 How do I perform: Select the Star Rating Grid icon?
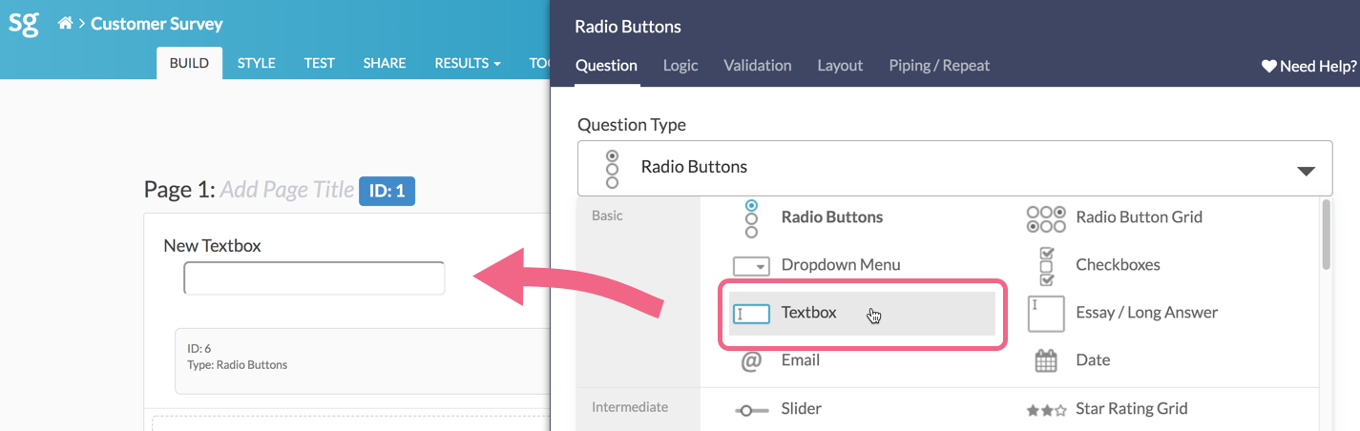[1046, 410]
